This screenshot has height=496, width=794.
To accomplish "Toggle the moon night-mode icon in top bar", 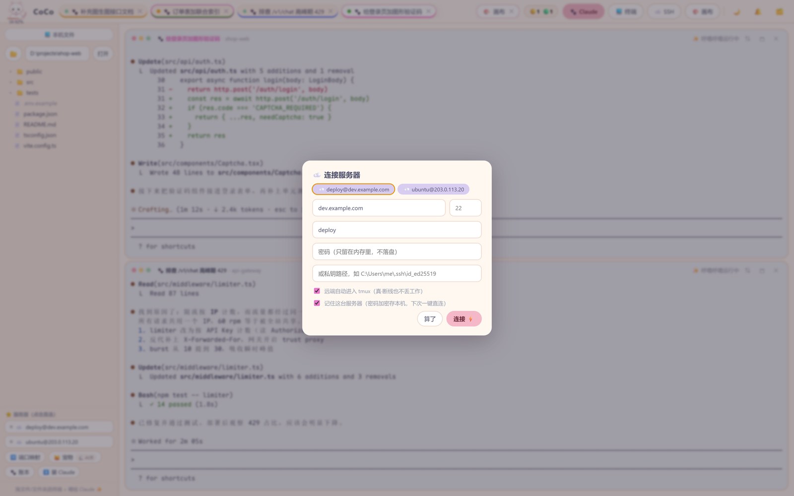I will point(737,11).
